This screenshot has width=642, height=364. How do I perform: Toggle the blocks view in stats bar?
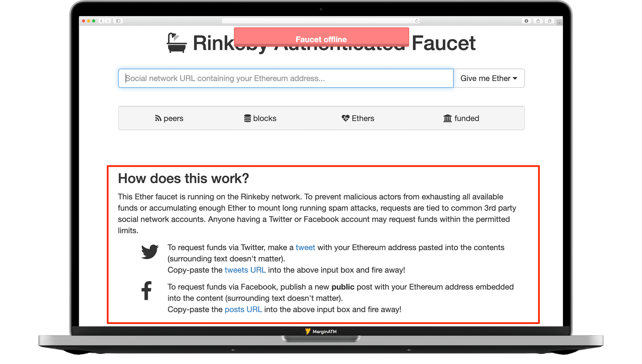260,117
